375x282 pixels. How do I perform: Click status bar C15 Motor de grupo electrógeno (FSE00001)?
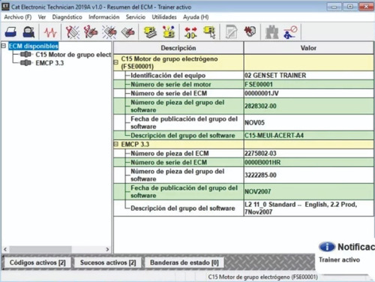(x=262, y=277)
